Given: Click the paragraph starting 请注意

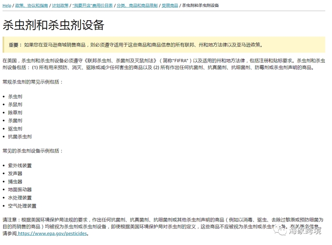Looking at the screenshot, I should coord(163,226).
